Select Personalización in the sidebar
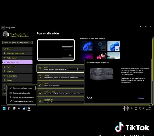 (x=17, y=62)
